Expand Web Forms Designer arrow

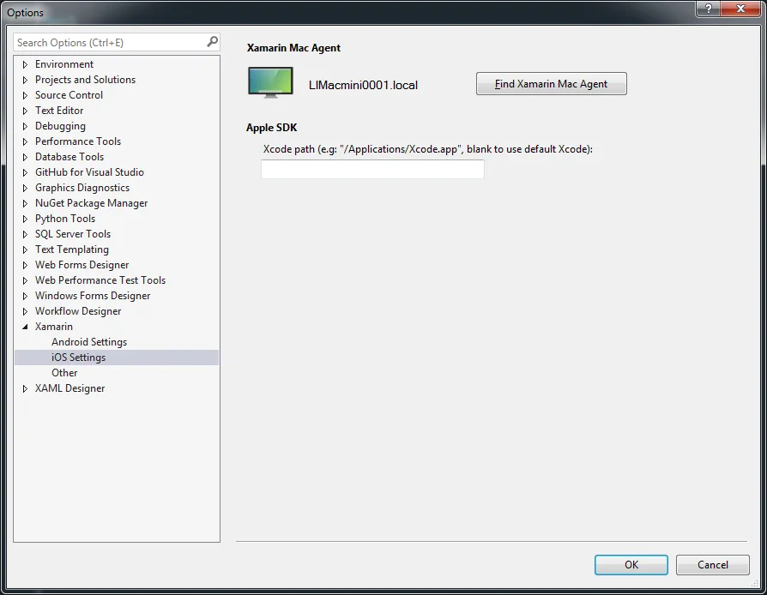[26, 265]
